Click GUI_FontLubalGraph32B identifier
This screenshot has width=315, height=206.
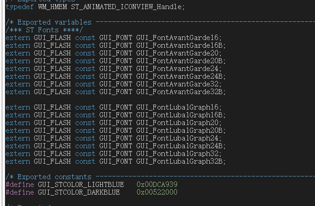coord(179,161)
